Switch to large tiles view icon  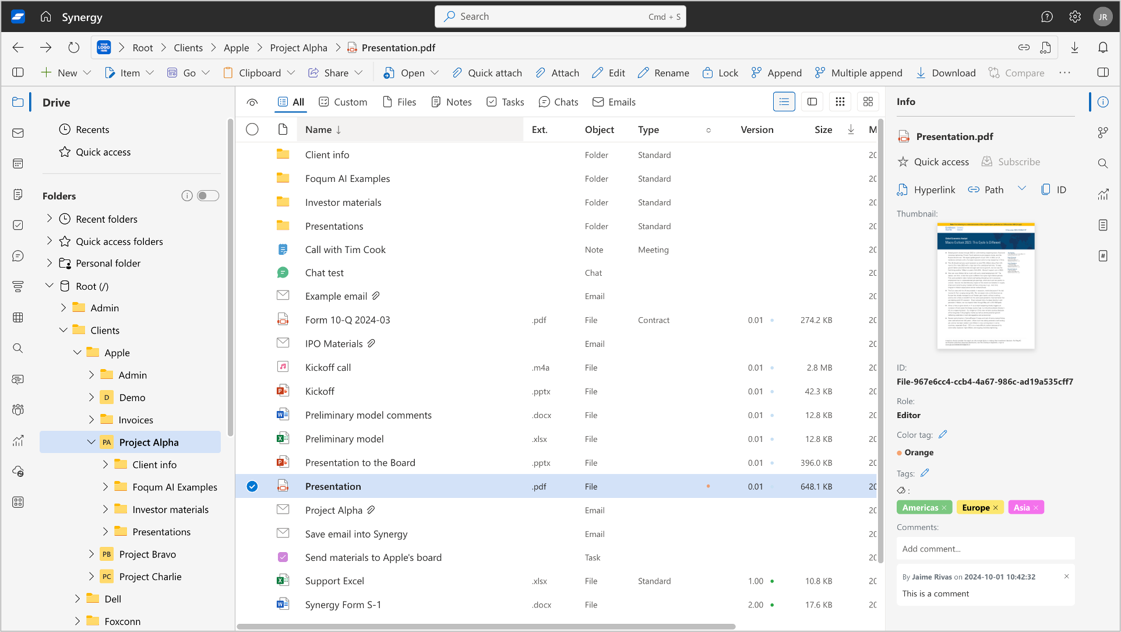pos(868,102)
